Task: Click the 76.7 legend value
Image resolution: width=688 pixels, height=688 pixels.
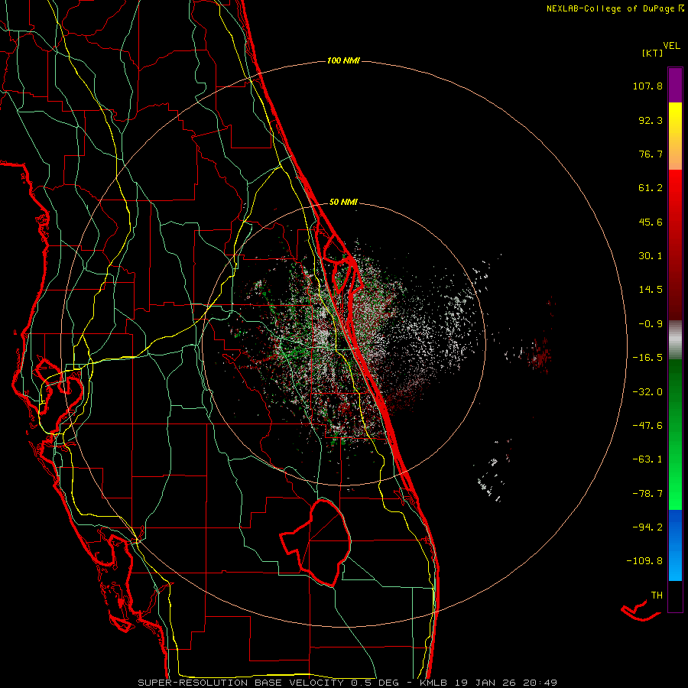Action: [x=651, y=154]
